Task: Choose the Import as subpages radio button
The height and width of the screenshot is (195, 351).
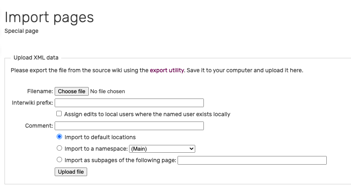Action: (x=59, y=160)
